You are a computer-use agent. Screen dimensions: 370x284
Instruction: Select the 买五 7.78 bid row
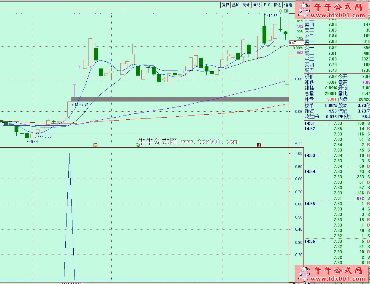click(x=337, y=70)
